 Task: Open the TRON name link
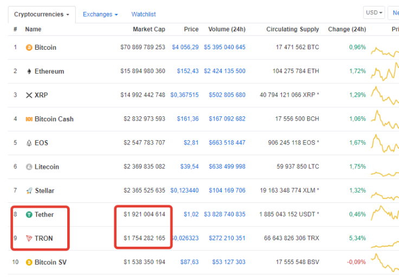coord(44,239)
